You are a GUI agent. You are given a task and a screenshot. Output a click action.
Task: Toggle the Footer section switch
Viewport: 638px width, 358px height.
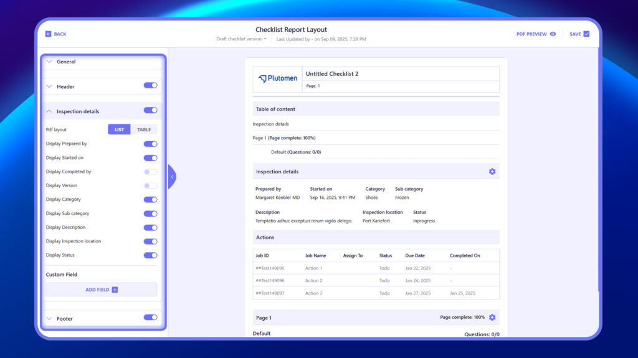[x=150, y=318]
